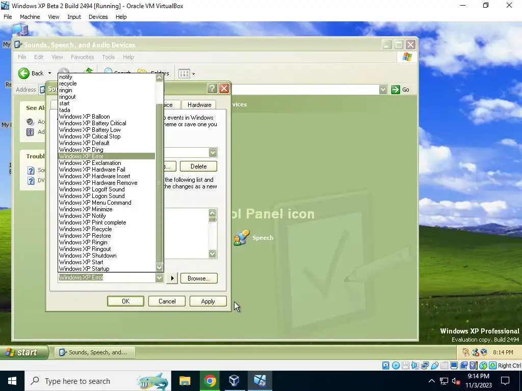This screenshot has width=522, height=391.
Task: Open File Explorer from the Windows taskbar
Action: point(185,381)
